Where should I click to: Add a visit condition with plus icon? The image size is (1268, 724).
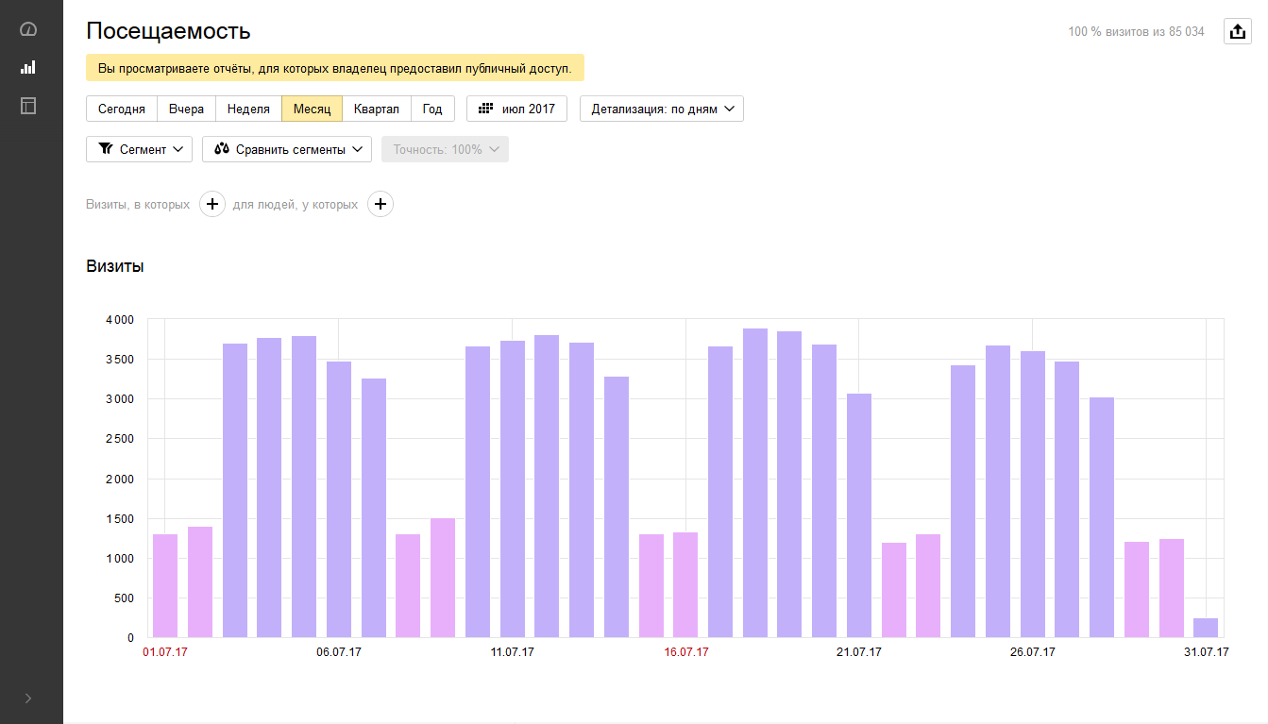[212, 204]
